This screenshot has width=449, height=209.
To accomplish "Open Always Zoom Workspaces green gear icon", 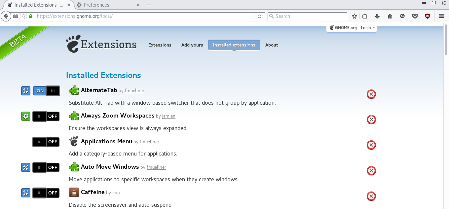I will [x=26, y=116].
